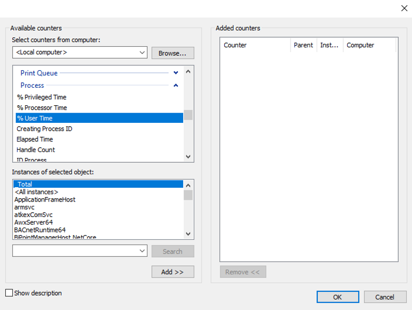Click Add to add selected counter
The height and width of the screenshot is (310, 412).
coord(172,272)
